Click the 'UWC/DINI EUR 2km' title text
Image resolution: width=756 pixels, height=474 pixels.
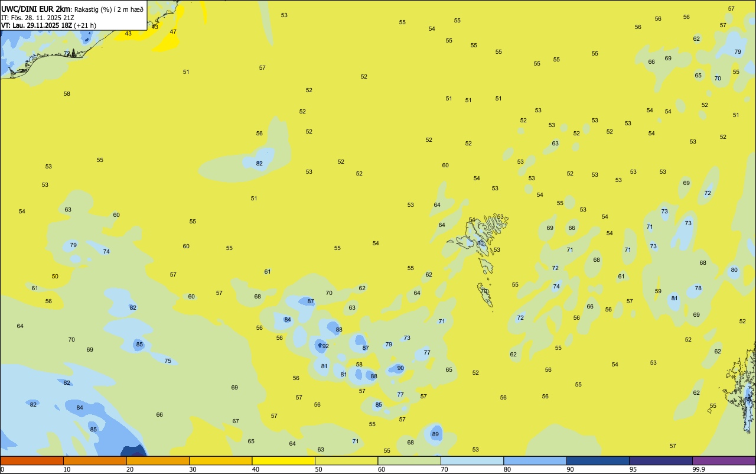[35, 9]
